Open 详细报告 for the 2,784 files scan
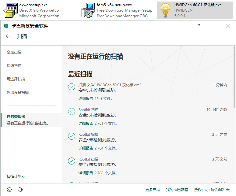The width and height of the screenshot is (236, 196). 86,148
